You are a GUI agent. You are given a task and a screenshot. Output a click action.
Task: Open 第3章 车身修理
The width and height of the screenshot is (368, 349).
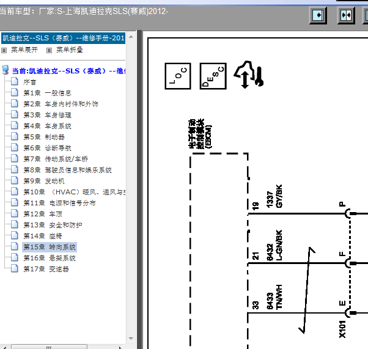47,115
